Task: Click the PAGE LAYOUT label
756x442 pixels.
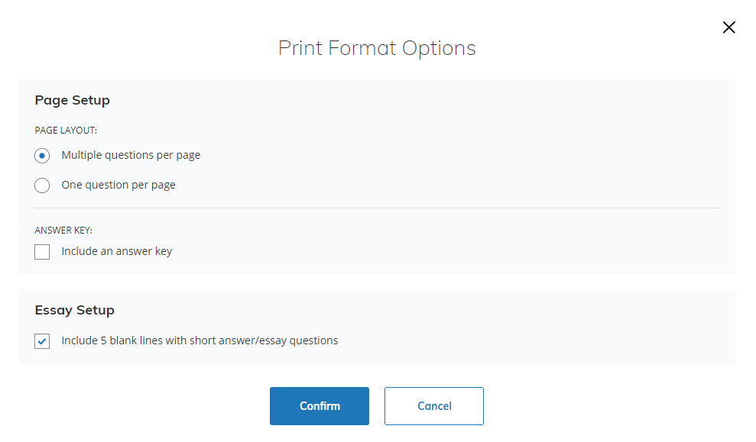Action: click(x=67, y=130)
